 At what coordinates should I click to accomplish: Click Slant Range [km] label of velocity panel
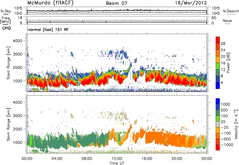8,124
